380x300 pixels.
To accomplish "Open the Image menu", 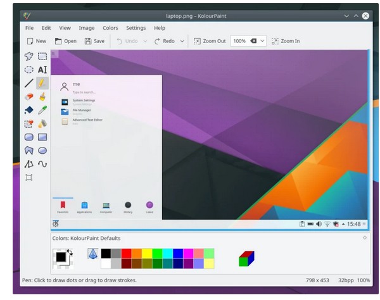I will tap(87, 28).
